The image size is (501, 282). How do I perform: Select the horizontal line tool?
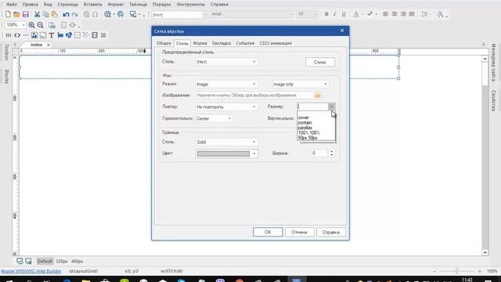[x=26, y=35]
